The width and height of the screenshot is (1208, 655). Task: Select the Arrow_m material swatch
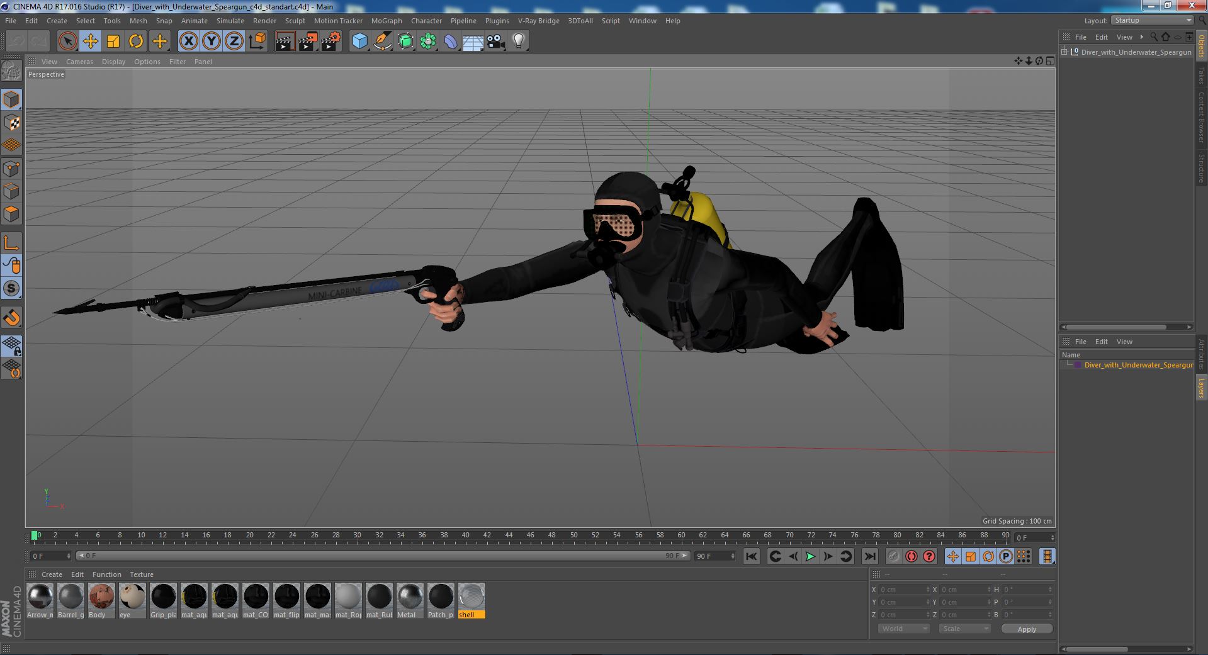pyautogui.click(x=40, y=601)
